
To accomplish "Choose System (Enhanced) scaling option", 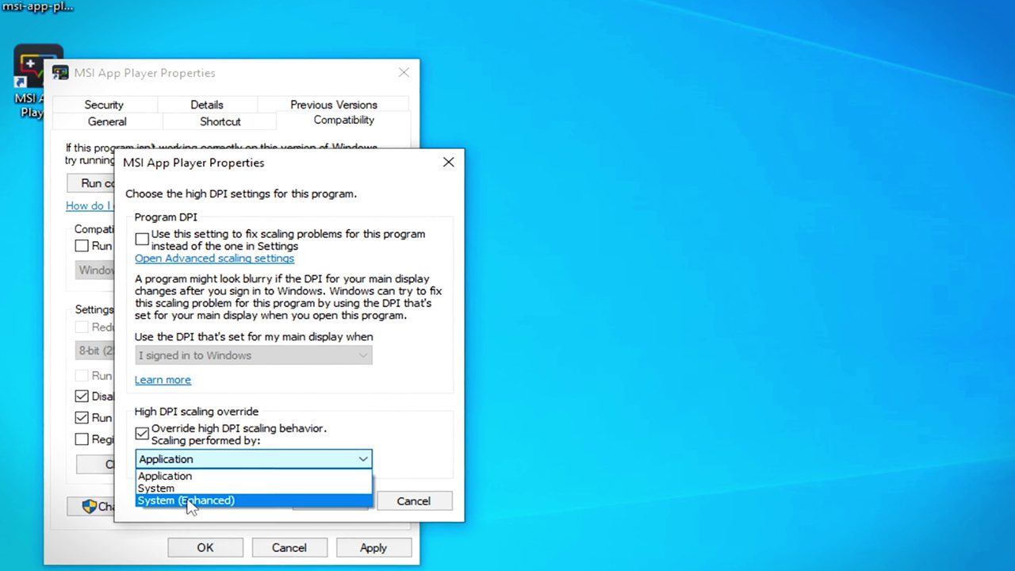I will click(x=254, y=500).
